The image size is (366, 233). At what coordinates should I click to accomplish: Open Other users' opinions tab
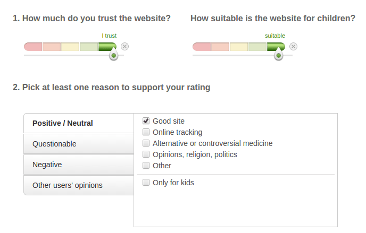pyautogui.click(x=78, y=185)
